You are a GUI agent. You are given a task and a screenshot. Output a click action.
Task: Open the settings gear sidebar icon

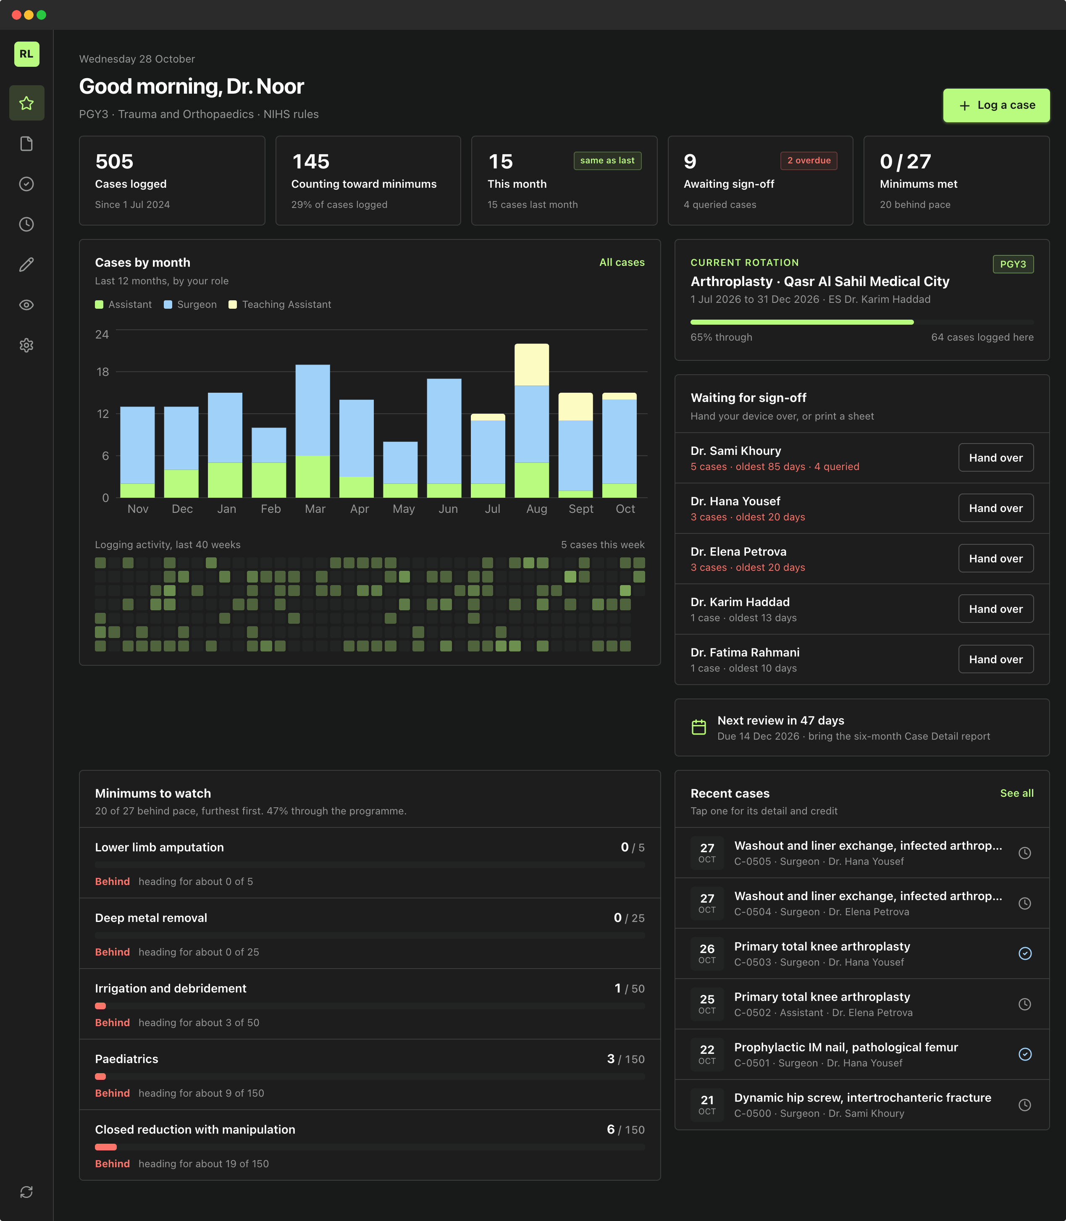coord(26,346)
